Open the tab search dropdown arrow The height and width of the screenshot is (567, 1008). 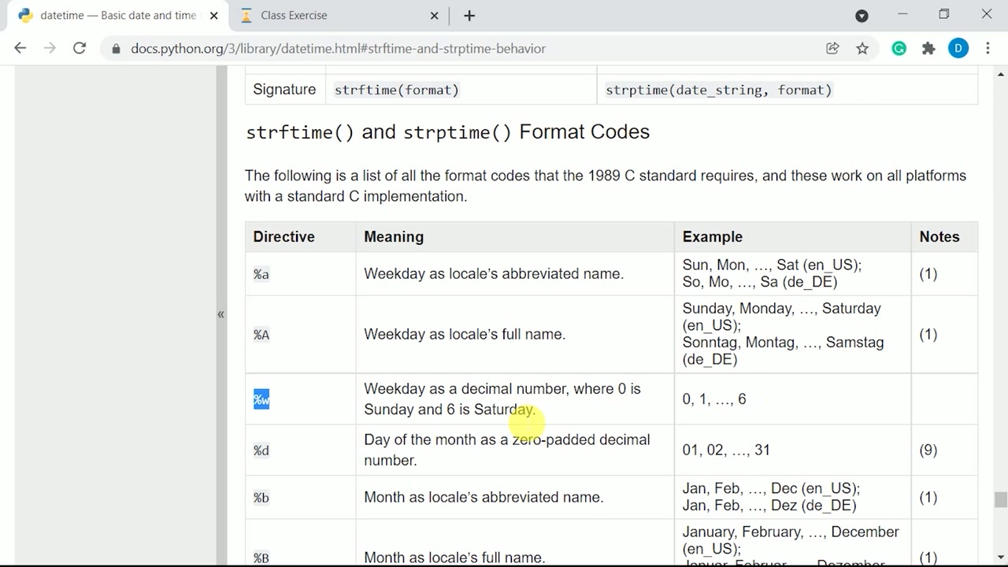862,16
